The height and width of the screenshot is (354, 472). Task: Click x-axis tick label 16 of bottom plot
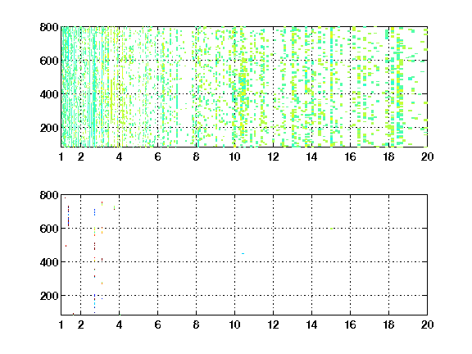pyautogui.click(x=351, y=324)
